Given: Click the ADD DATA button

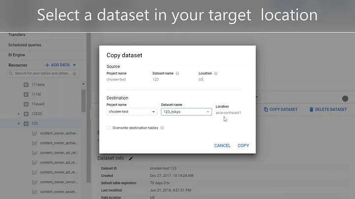Looking at the screenshot, I should (60, 65).
